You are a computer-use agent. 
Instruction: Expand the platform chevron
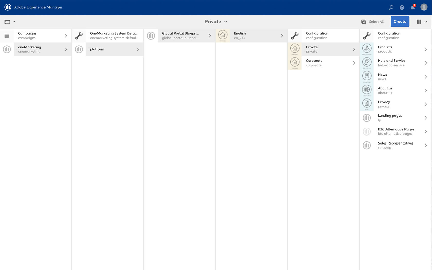138,49
